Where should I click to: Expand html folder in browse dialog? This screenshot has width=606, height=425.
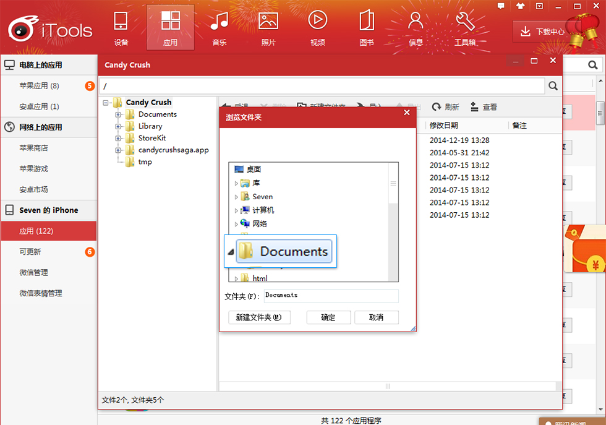[x=236, y=278]
